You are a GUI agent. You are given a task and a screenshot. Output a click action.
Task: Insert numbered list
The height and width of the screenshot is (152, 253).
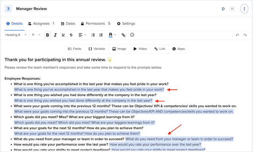[x=101, y=35]
